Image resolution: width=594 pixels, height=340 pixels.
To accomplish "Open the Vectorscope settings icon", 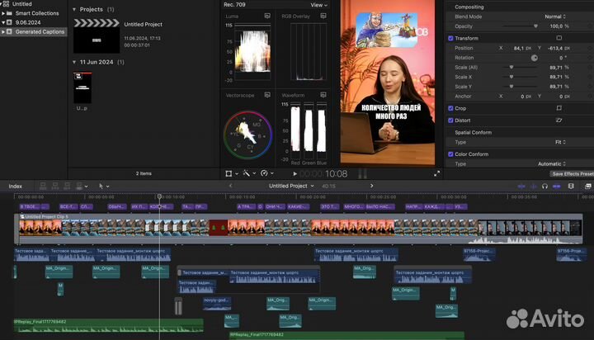I will click(x=266, y=95).
